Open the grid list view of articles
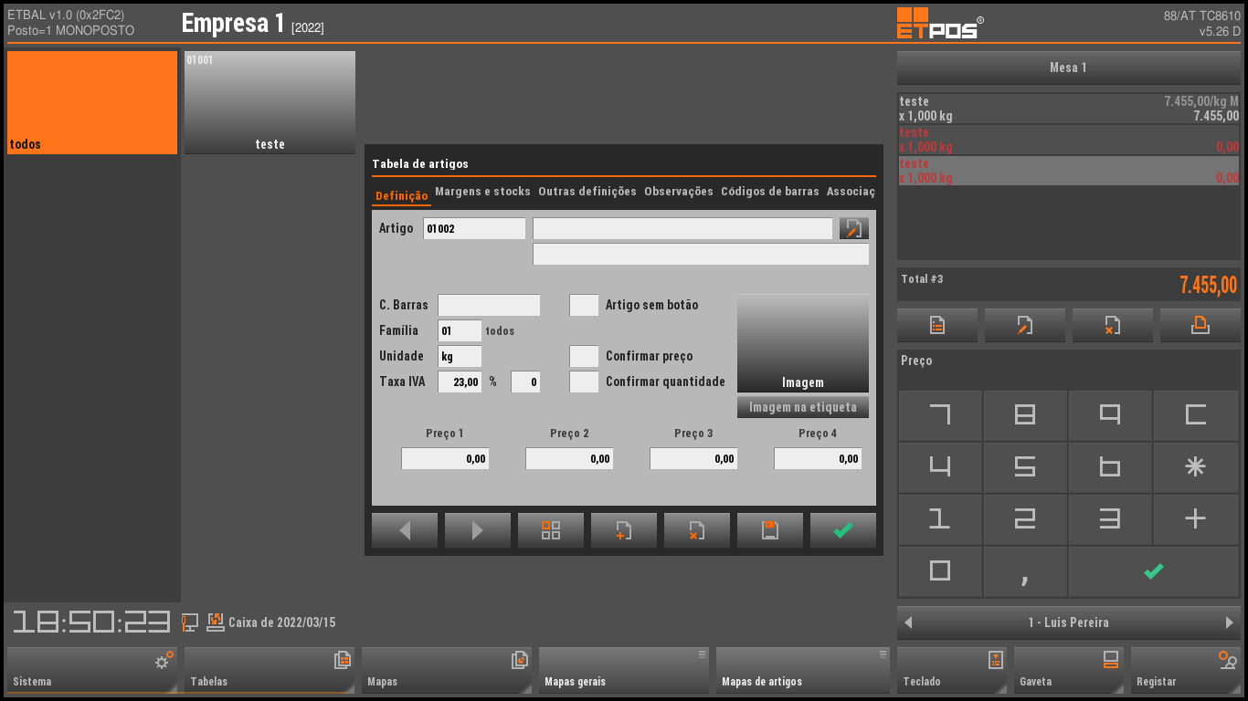Screen dimensions: 1248x701 coord(550,530)
